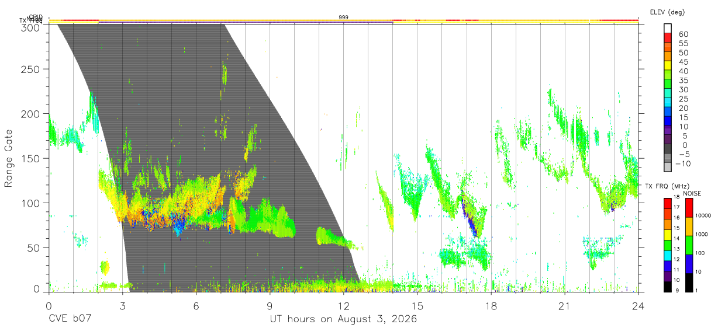Select the '−10' label on the ELEV scale
The width and height of the screenshot is (718, 331).
682,164
